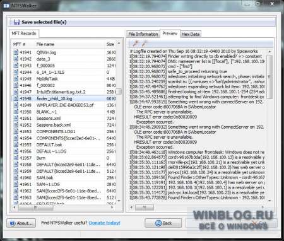Select the WMPLAYER.EXE-BAD6BD53.pf file name
This screenshot has height=241, width=284.
pyautogui.click(x=65, y=105)
